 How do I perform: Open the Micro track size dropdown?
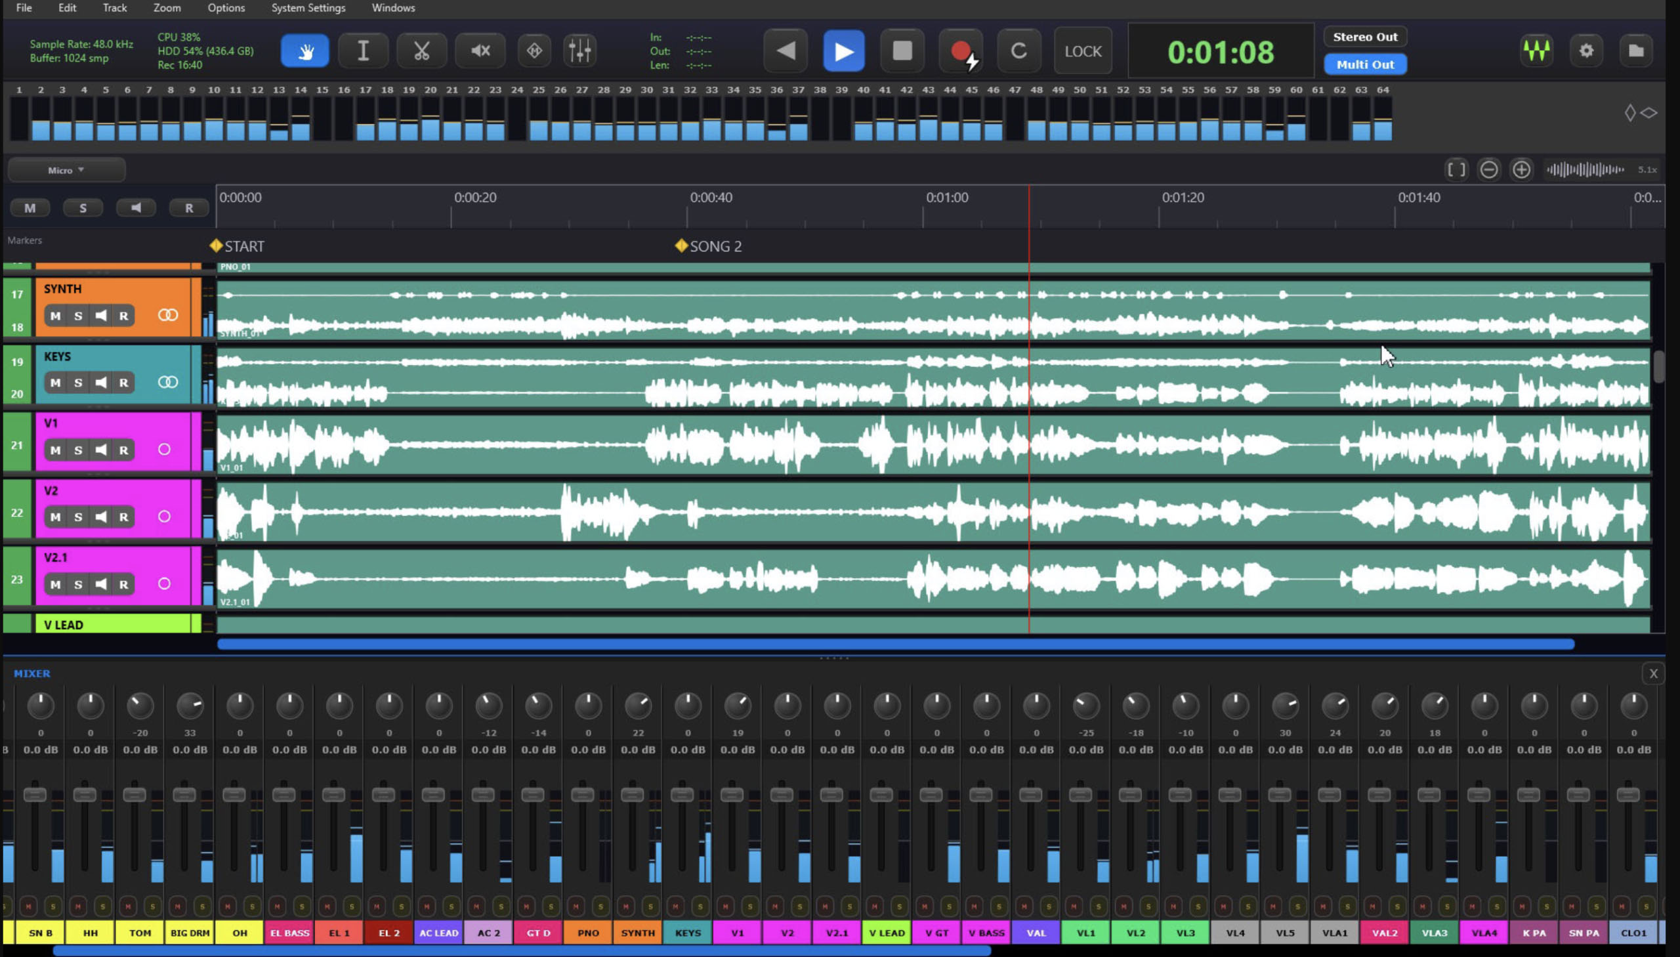click(x=66, y=170)
